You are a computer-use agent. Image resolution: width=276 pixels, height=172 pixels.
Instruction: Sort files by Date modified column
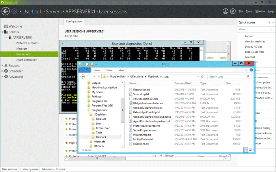(x=182, y=83)
